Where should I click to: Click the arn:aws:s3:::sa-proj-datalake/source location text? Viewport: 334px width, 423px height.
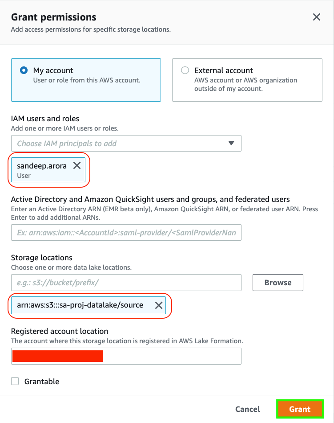(x=80, y=305)
